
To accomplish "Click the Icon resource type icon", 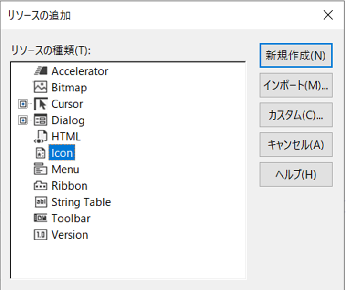I will (41, 153).
